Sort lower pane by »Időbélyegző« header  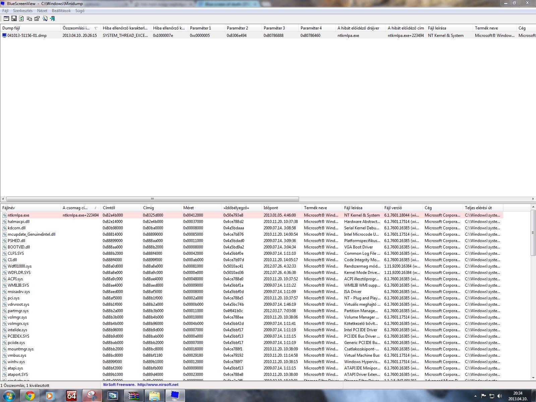click(x=241, y=208)
